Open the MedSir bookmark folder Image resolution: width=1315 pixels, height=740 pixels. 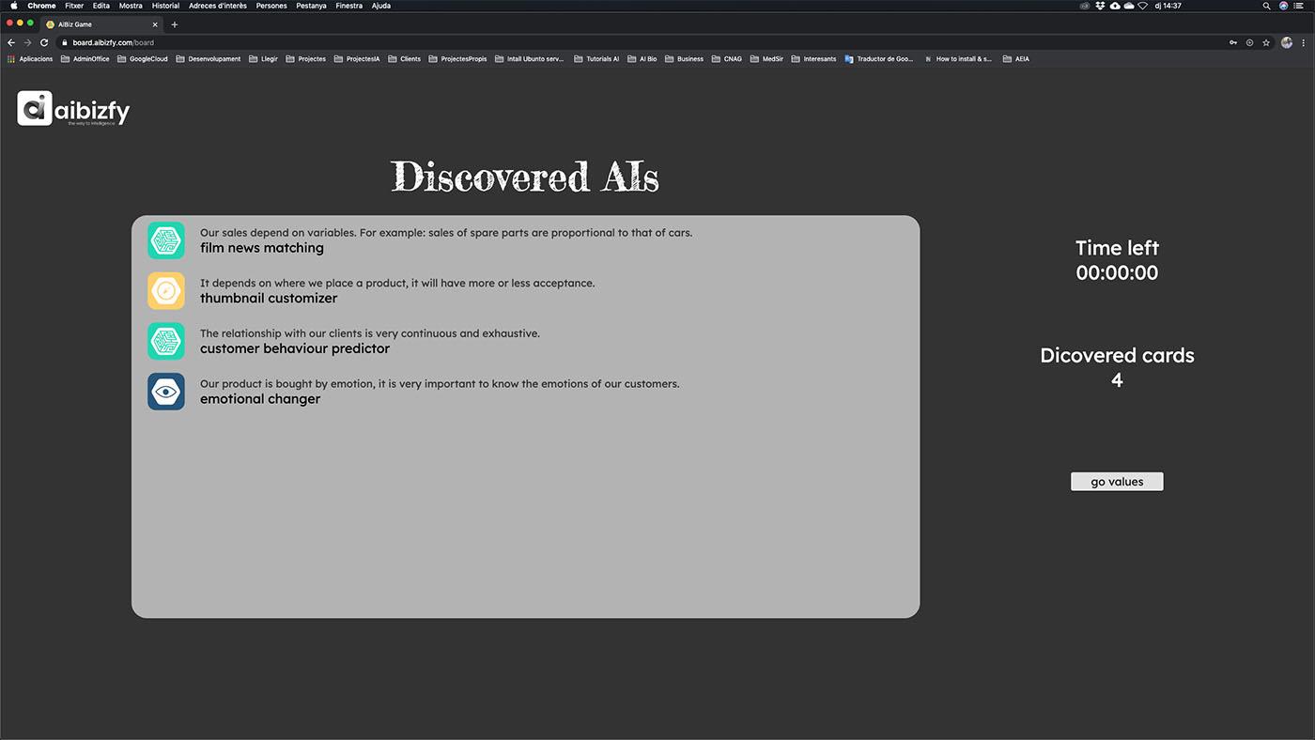coord(766,59)
